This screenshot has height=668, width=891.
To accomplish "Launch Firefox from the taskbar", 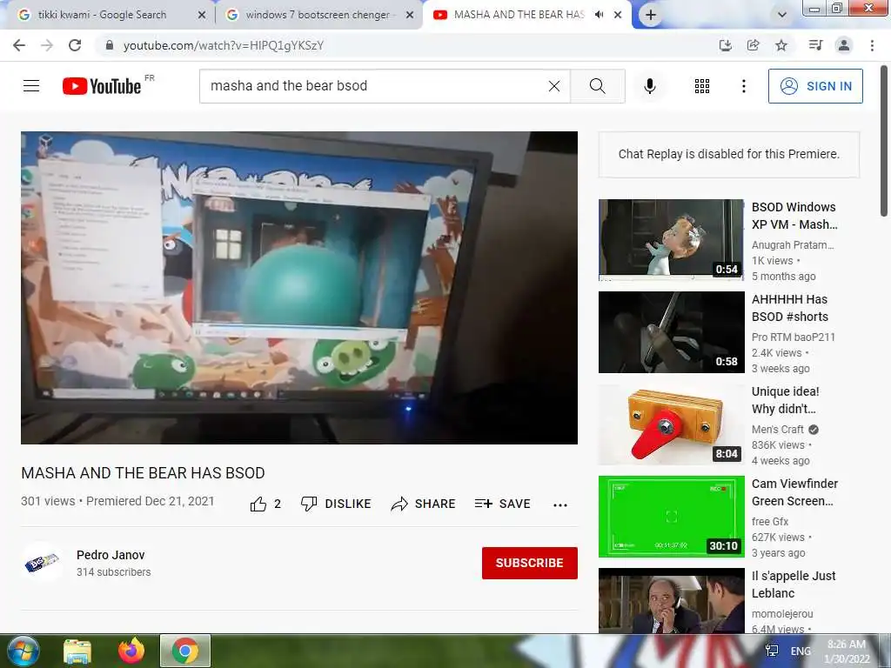I will point(131,651).
